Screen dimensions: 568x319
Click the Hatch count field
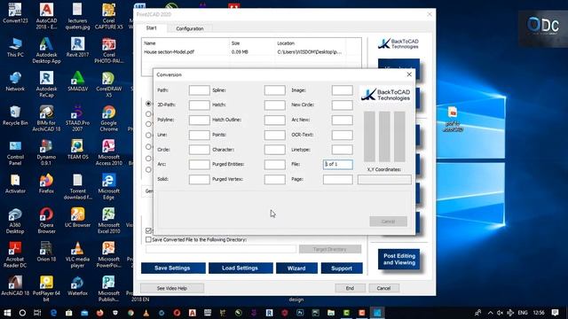pyautogui.click(x=274, y=105)
